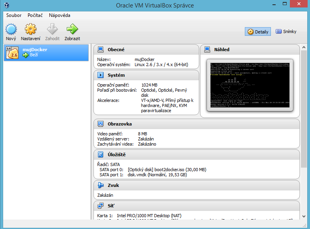Click the Nový (new VM) toolbar icon

tap(11, 29)
